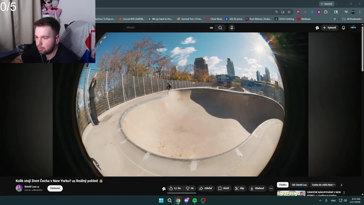The image size is (364, 205).
Task: Open the SHOPPING recommended video thumbnail
Action: point(291,193)
